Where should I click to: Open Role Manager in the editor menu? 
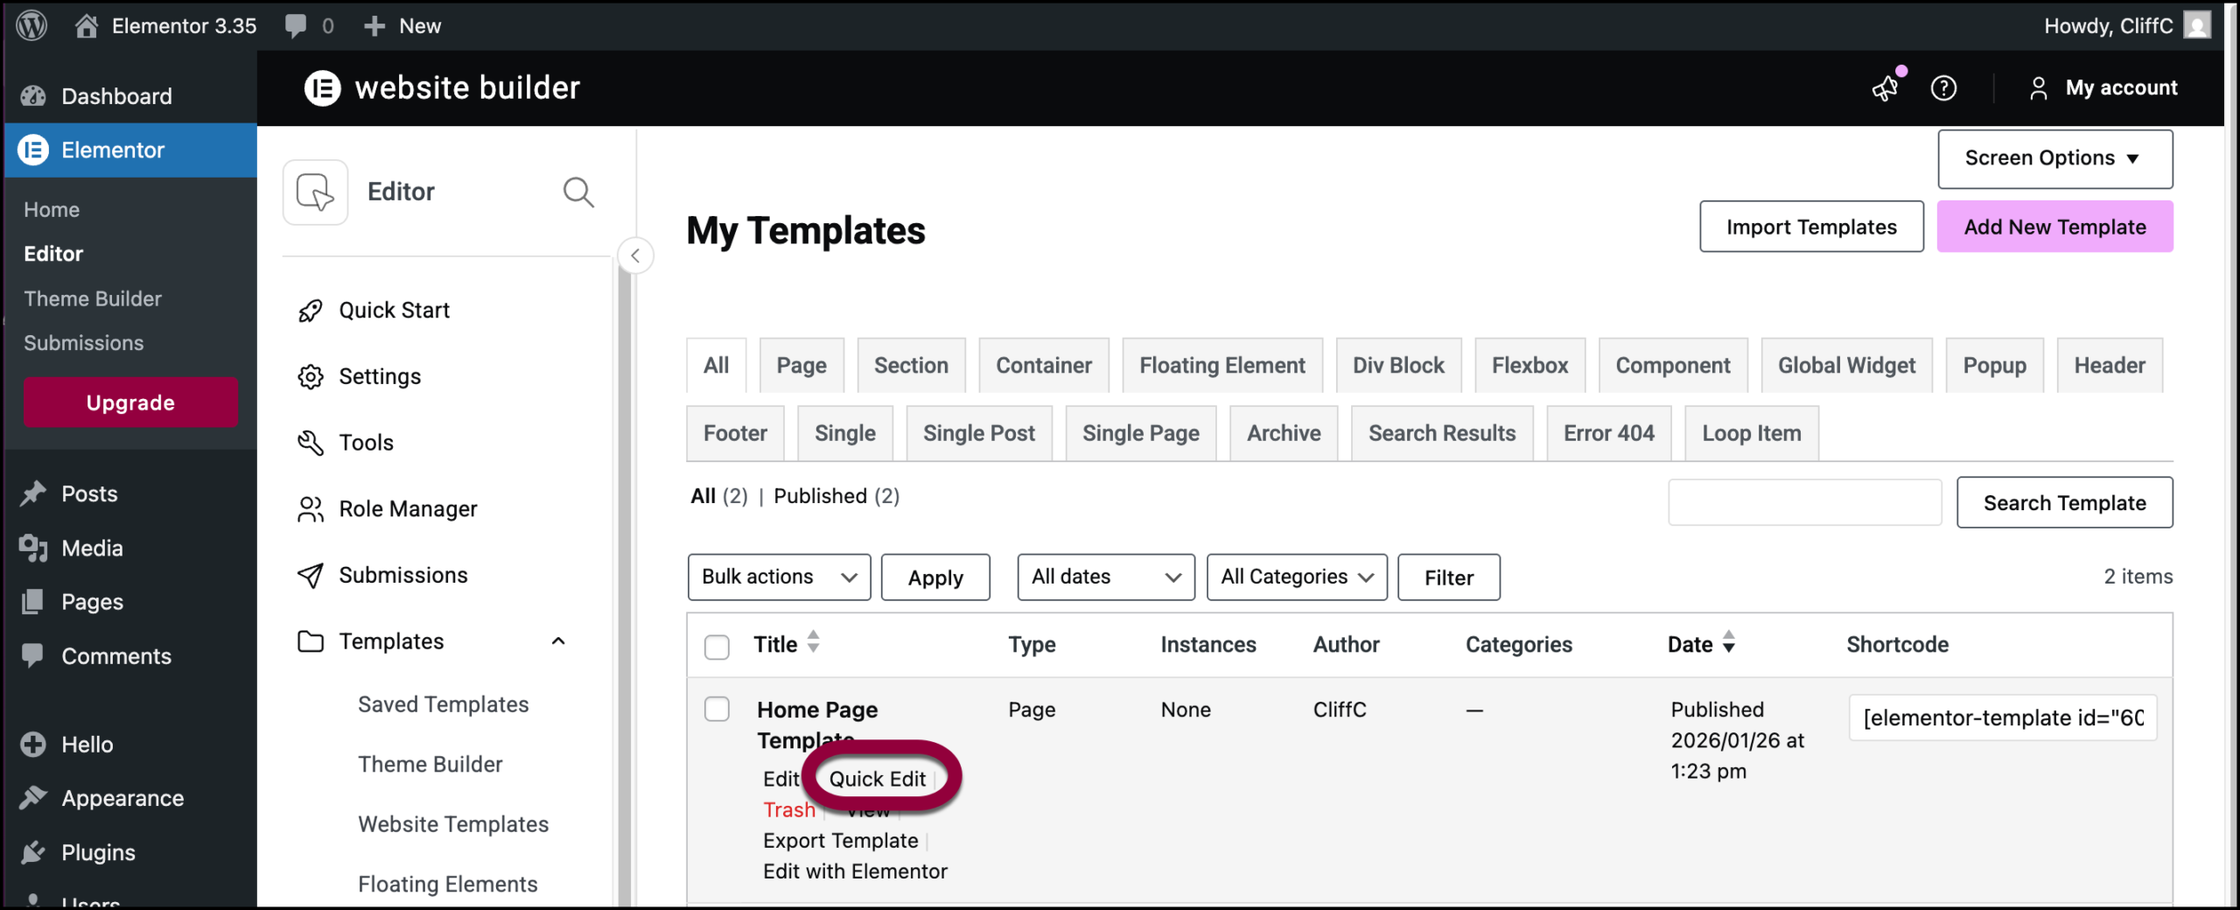[x=407, y=509]
